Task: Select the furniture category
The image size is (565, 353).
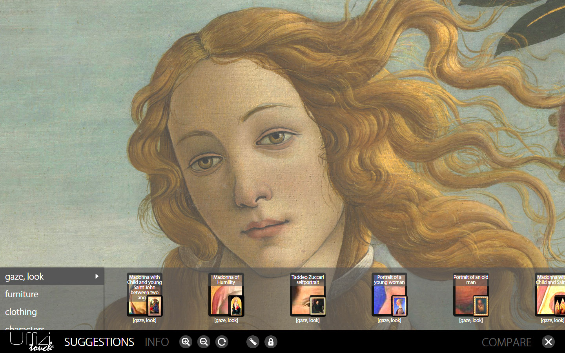Action: [x=52, y=294]
